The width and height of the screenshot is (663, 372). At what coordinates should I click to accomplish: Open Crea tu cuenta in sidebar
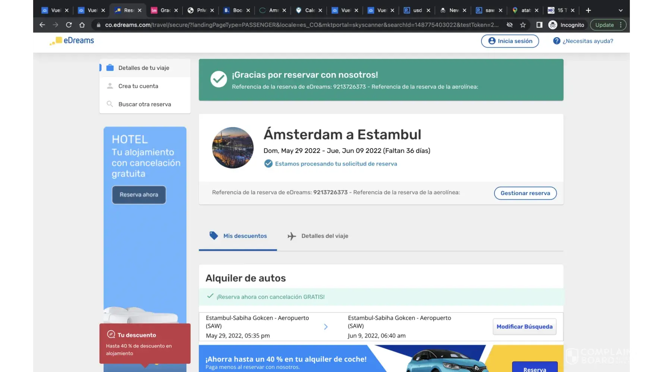click(138, 86)
